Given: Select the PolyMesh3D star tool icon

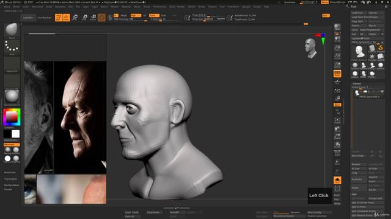Looking at the screenshot, I should pos(372,57).
